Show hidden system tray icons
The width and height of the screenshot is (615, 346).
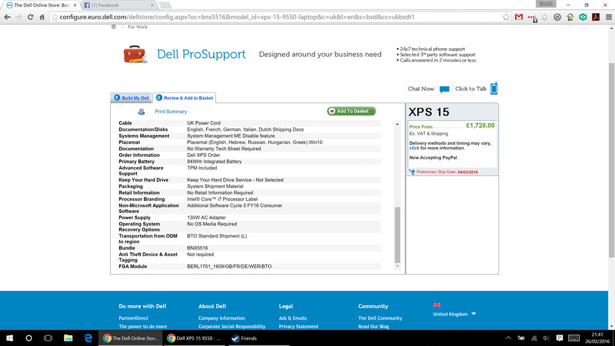(508, 338)
